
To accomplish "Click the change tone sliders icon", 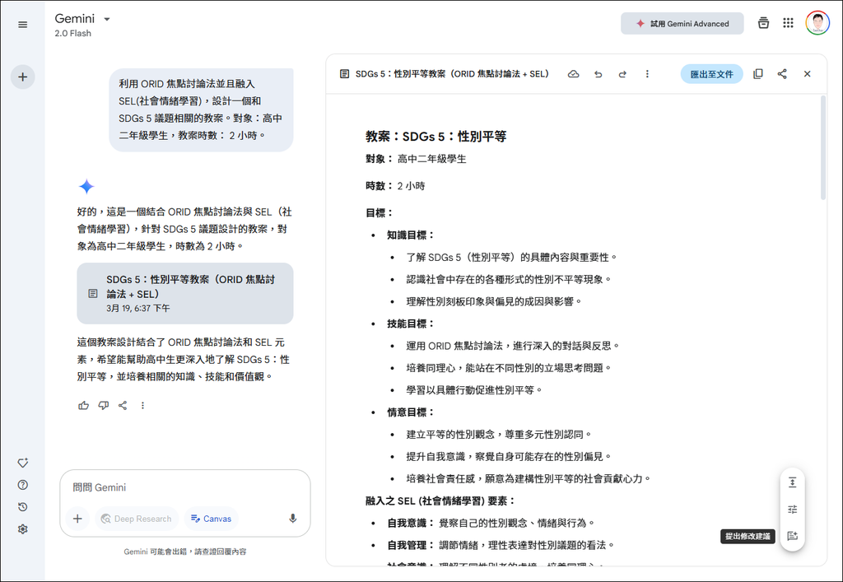I will (793, 510).
